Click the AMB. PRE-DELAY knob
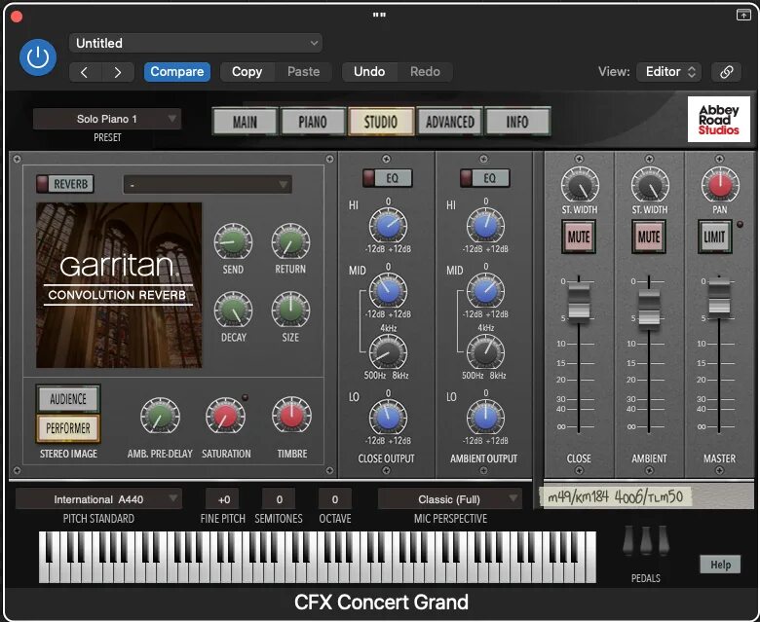The width and height of the screenshot is (760, 622). click(160, 416)
